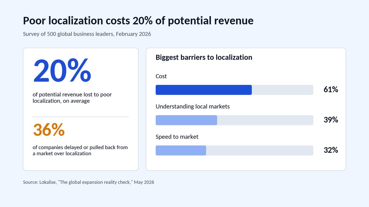Click the "Biggest barriers to localization" heading

[204, 57]
